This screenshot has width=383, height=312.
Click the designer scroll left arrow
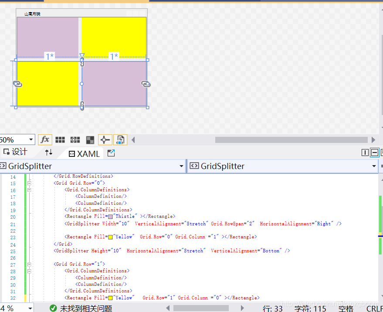(133, 140)
